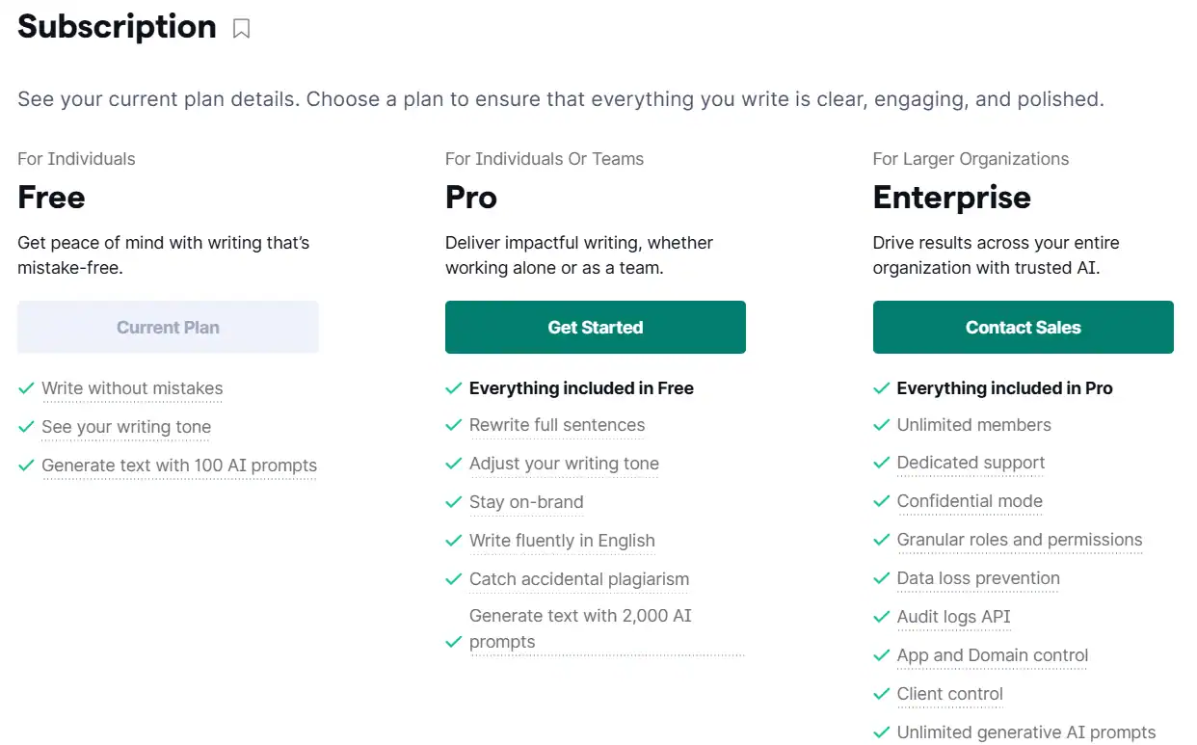Viewport: 1197px width, 745px height.
Task: Click the checkmark next to Rewrite full sentences
Action: (453, 425)
